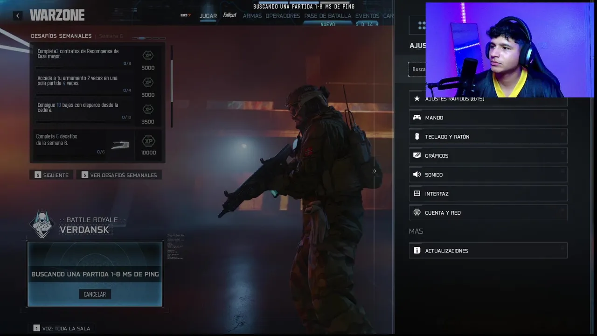Switch to the ARMAS tab
This screenshot has height=336, width=597.
[252, 16]
